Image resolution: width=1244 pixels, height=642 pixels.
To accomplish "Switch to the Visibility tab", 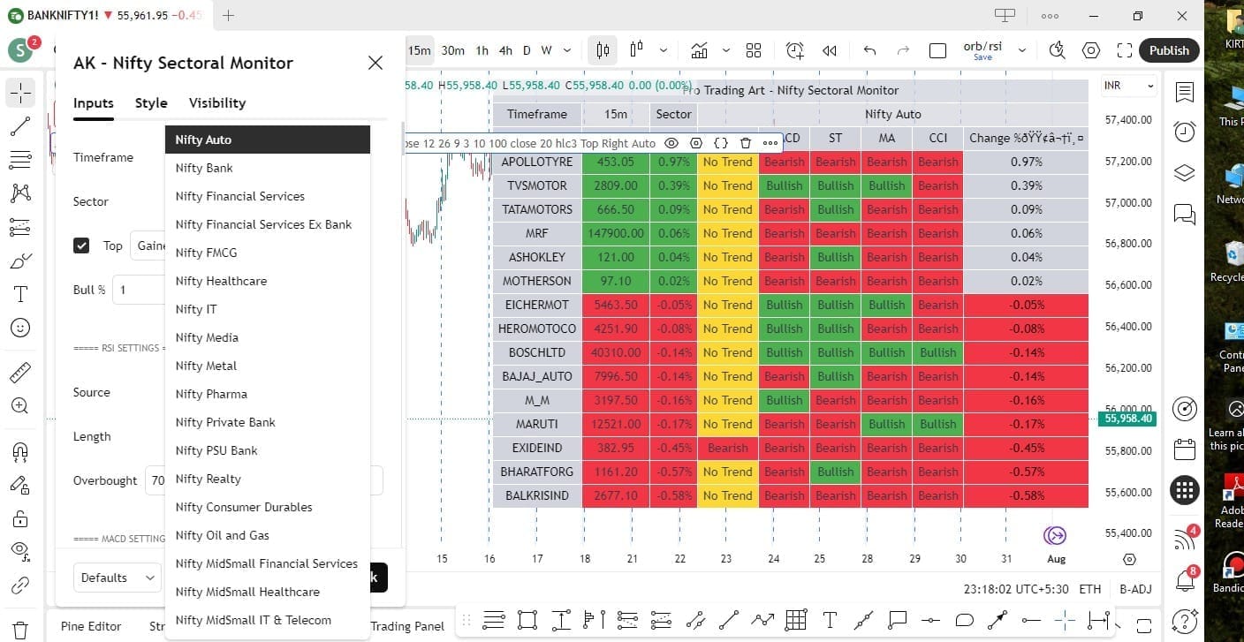I will click(x=217, y=102).
